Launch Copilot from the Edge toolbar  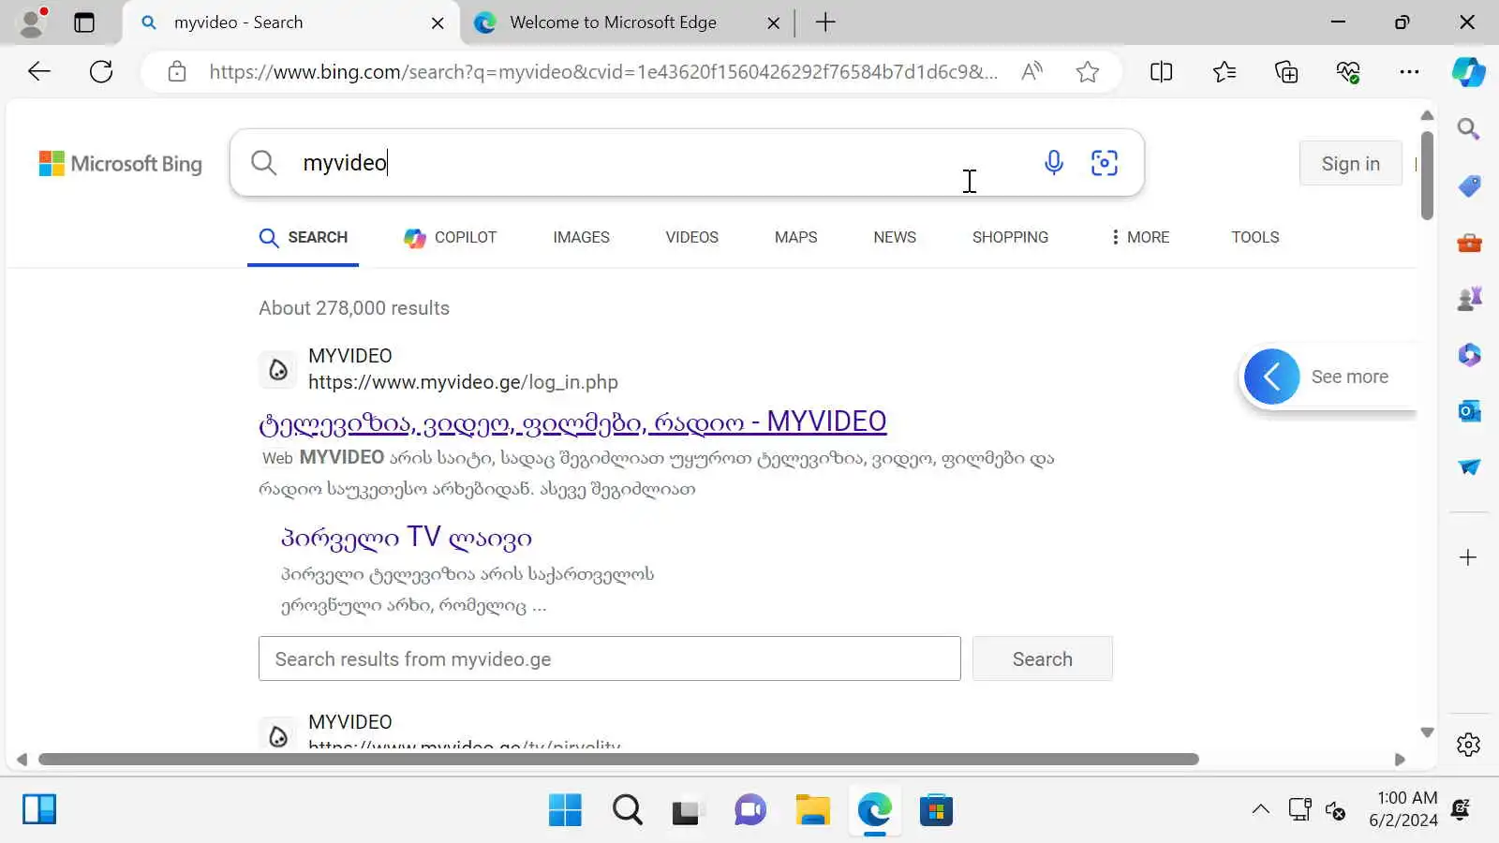coord(1468,72)
